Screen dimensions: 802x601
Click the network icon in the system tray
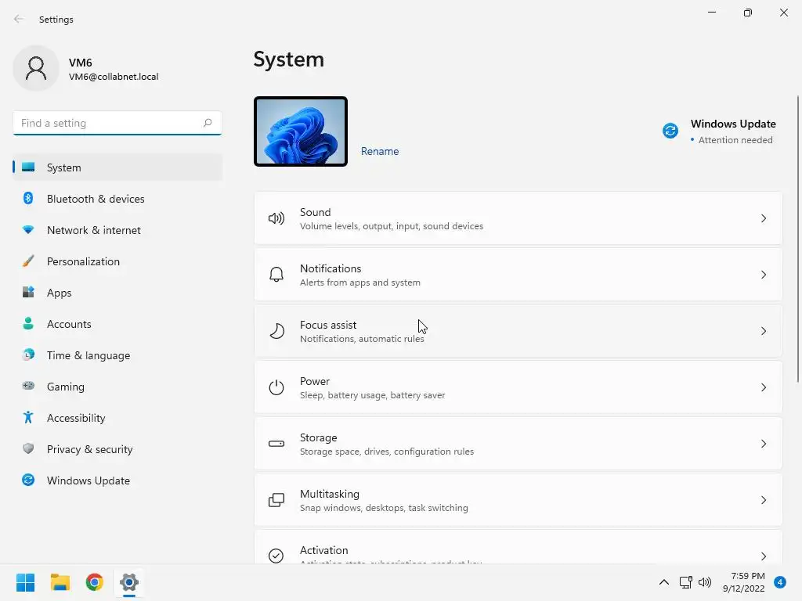pos(685,582)
